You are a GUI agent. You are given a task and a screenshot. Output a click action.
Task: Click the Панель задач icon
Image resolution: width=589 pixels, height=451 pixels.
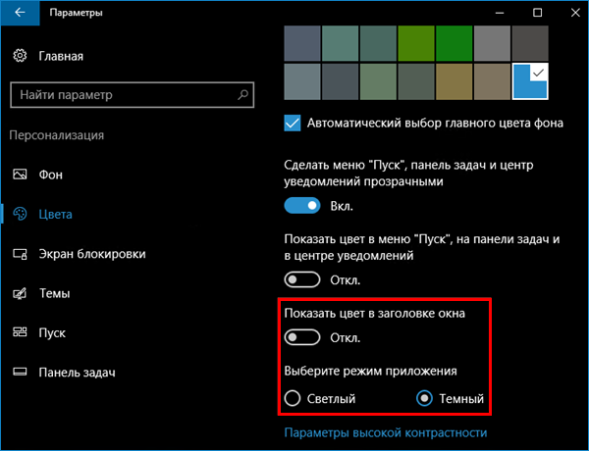click(20, 373)
